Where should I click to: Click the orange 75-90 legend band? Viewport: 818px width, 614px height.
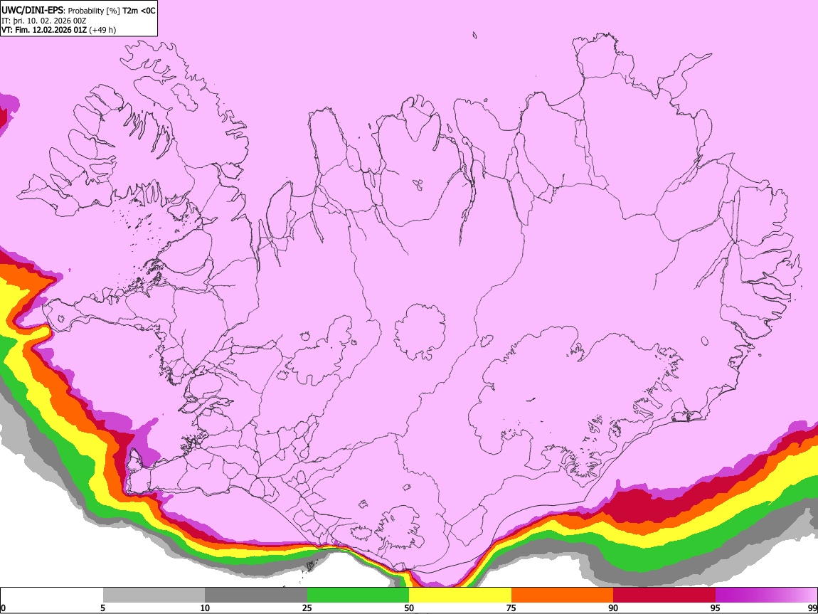(563, 596)
